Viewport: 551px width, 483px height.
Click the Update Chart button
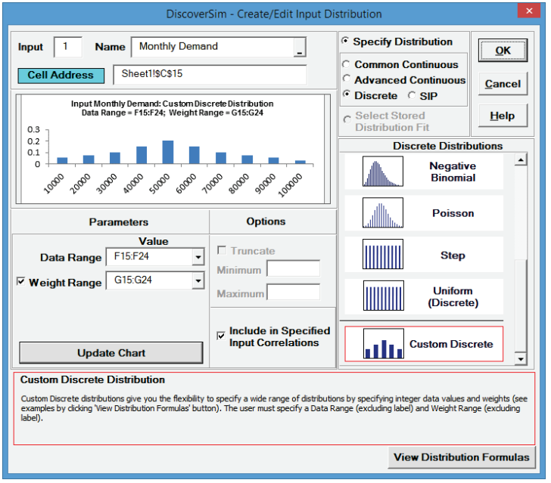pyautogui.click(x=111, y=352)
